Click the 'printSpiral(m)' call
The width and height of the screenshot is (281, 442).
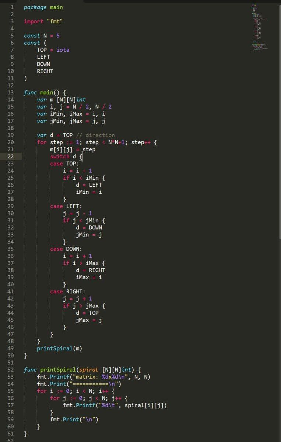[60, 348]
